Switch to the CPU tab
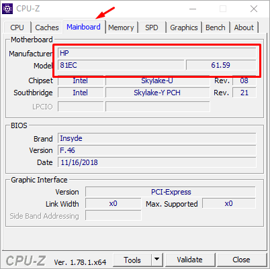This screenshot has width=270, height=269. [x=17, y=28]
